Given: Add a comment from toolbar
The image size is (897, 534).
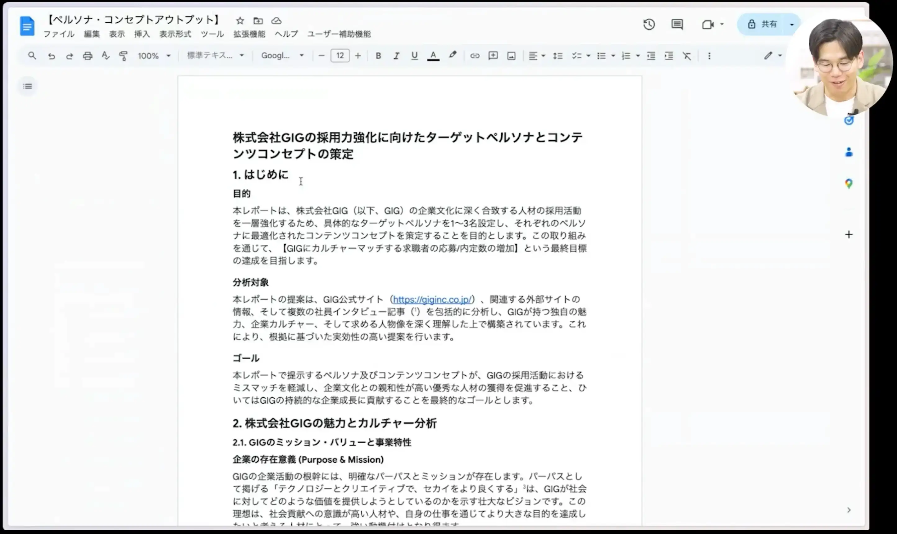Looking at the screenshot, I should tap(493, 55).
